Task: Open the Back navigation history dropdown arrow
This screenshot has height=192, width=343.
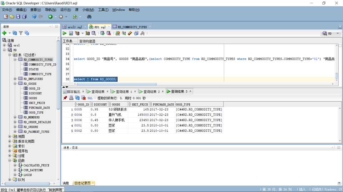Action: pyautogui.click(x=56, y=17)
